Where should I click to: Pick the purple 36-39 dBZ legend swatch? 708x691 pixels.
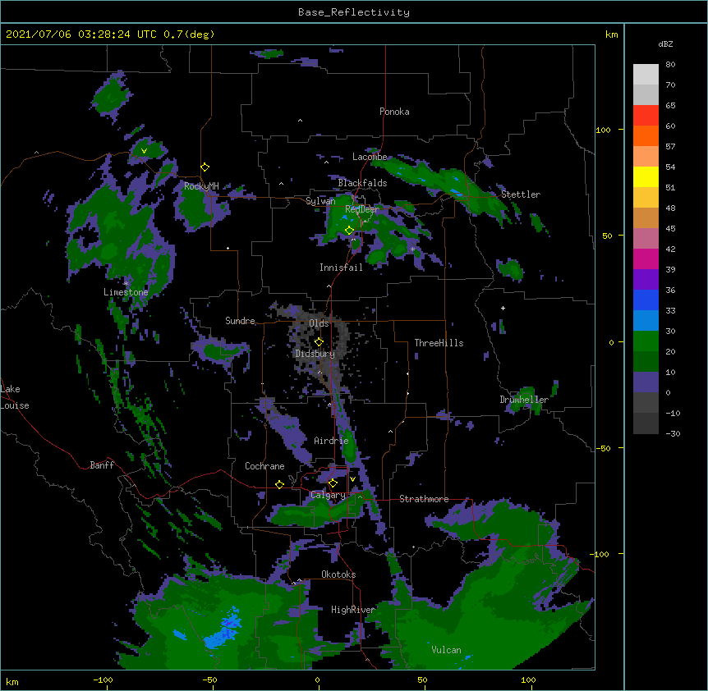(646, 279)
